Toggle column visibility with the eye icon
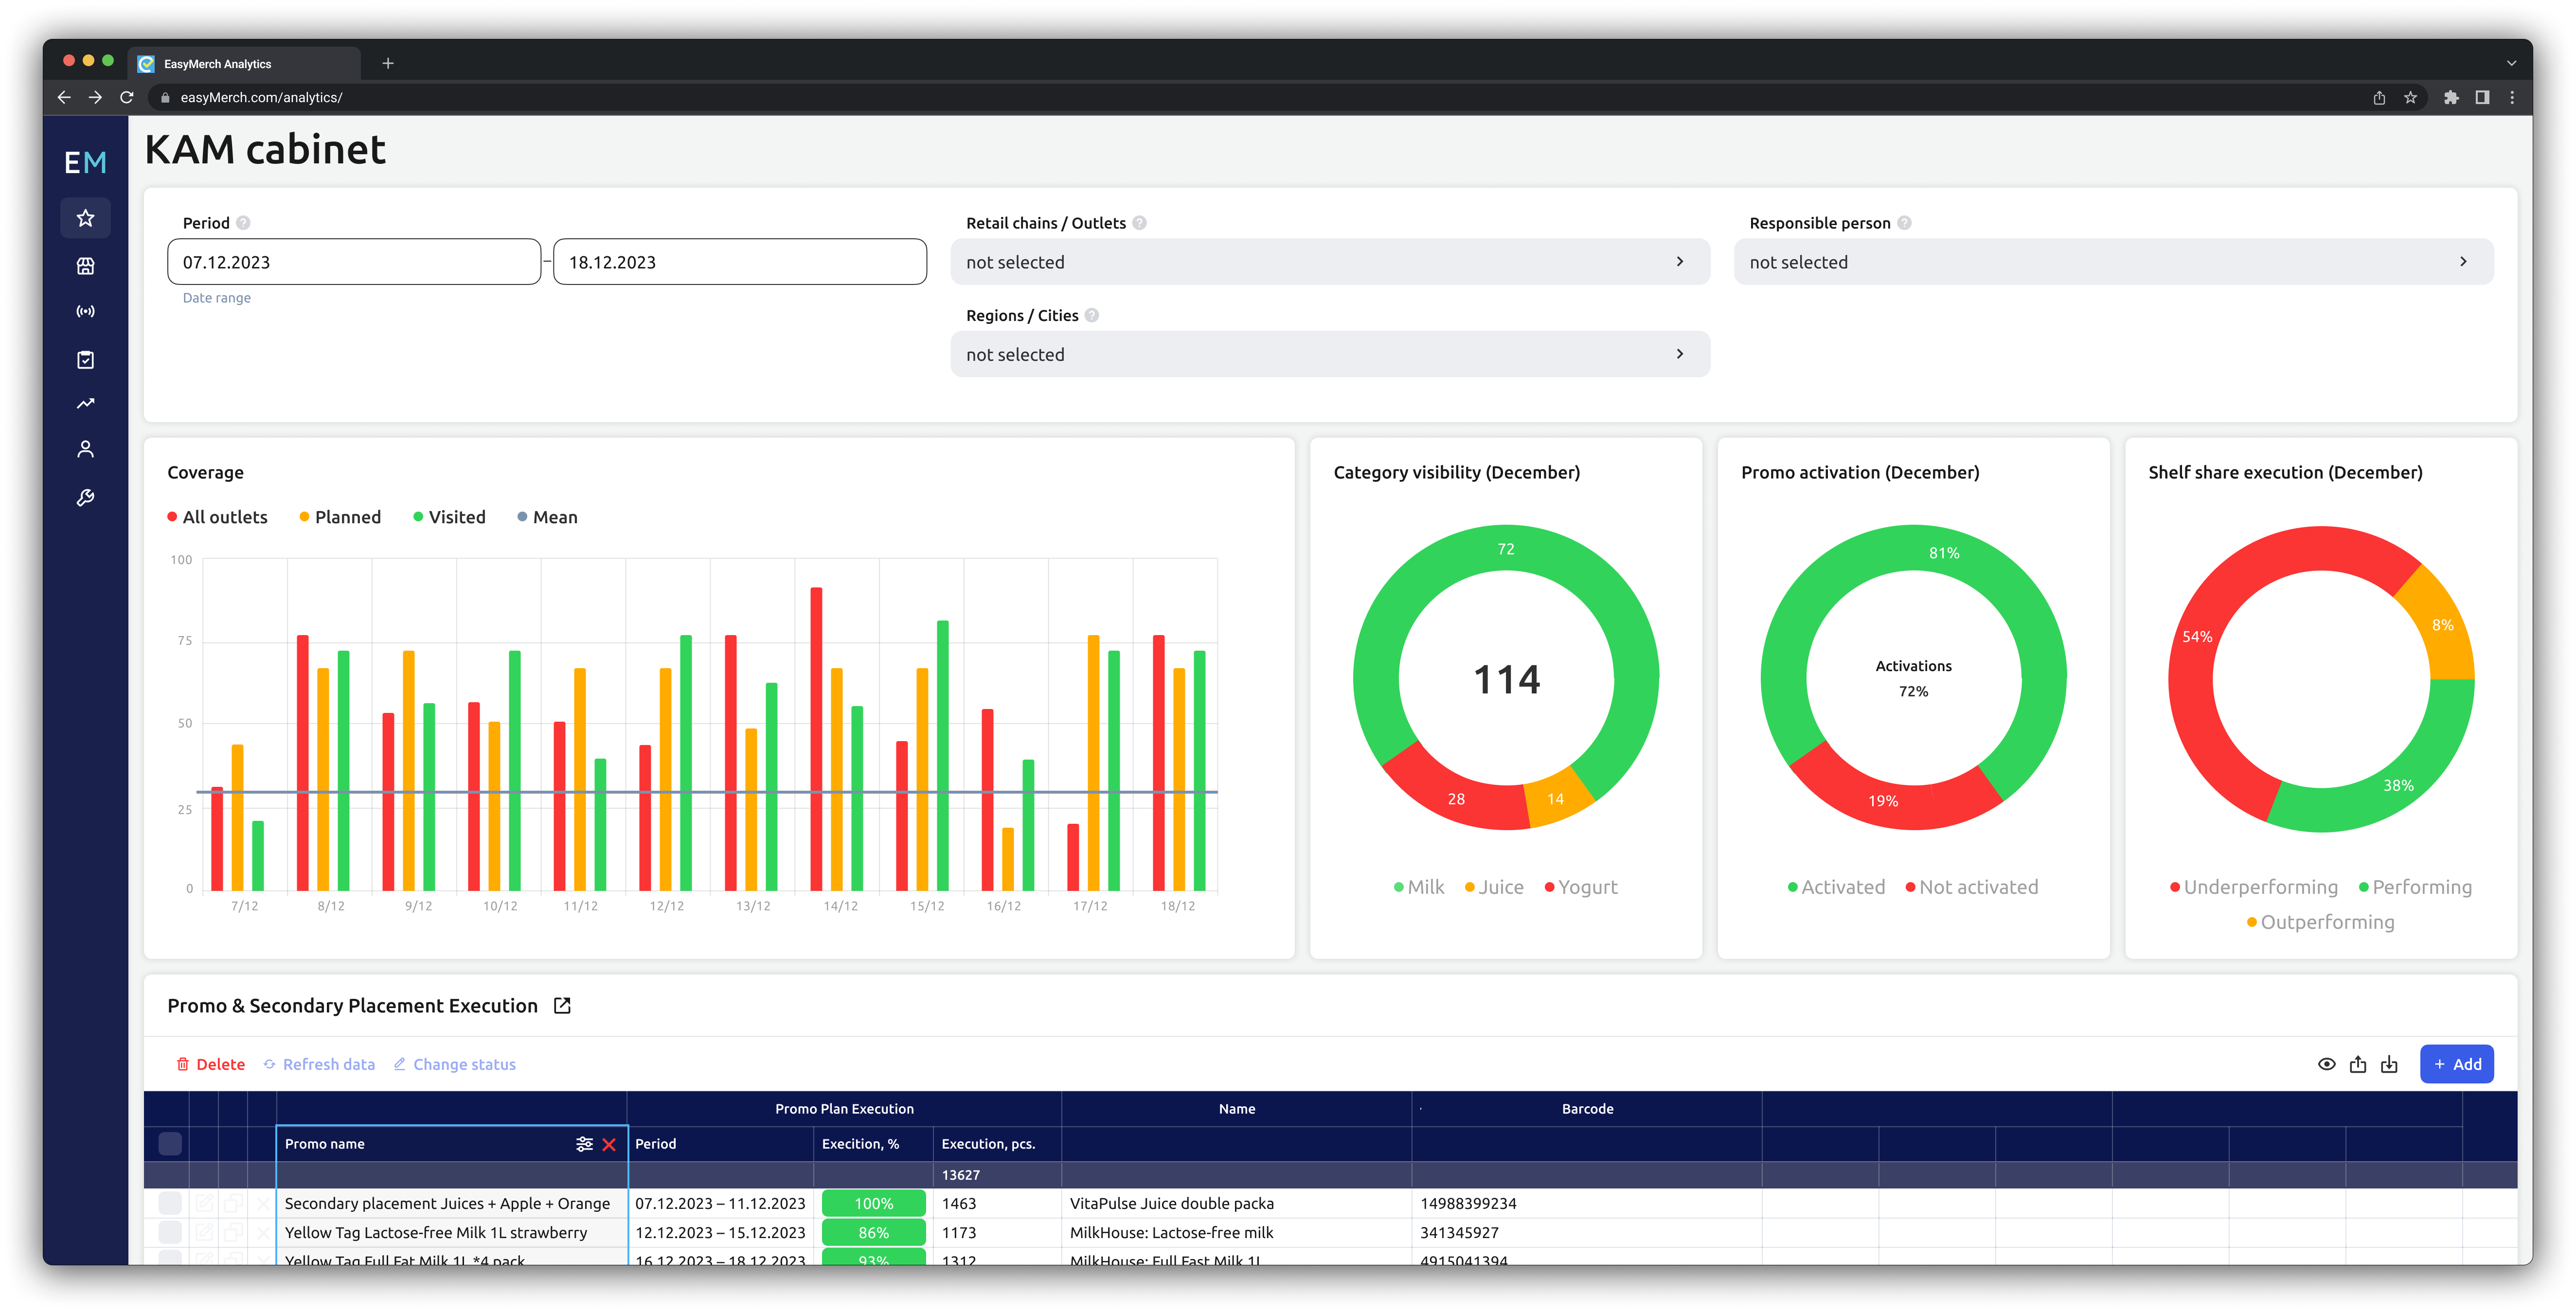The width and height of the screenshot is (2576, 1312). click(2327, 1064)
